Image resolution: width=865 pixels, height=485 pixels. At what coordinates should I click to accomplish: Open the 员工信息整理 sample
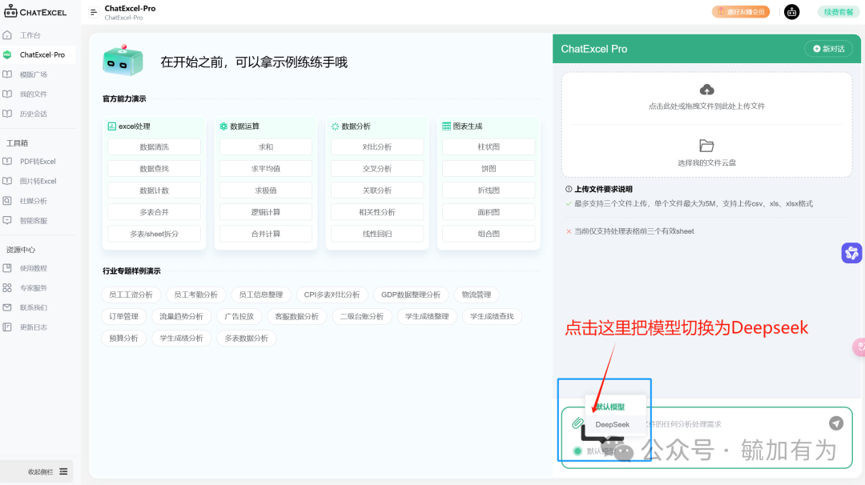[x=261, y=295]
